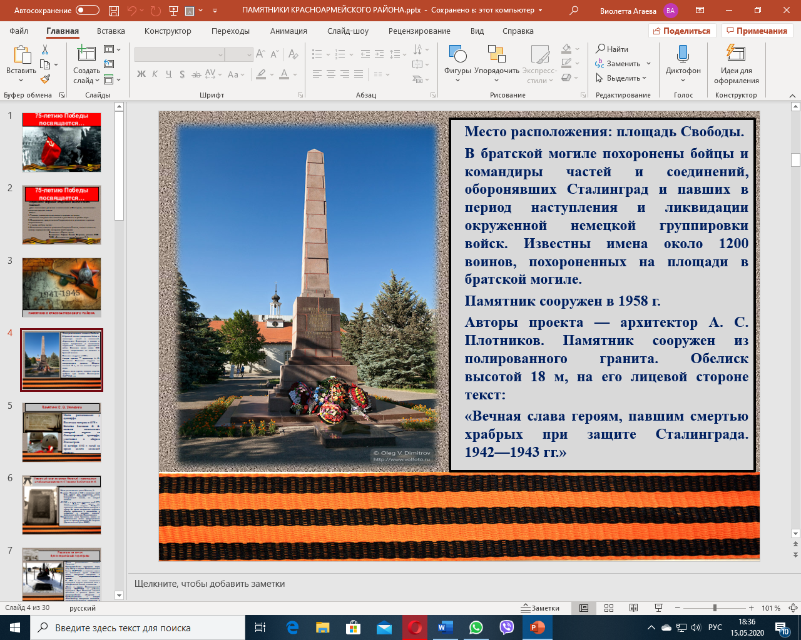
Task: Toggle the Заметки notes pane
Action: pos(541,608)
